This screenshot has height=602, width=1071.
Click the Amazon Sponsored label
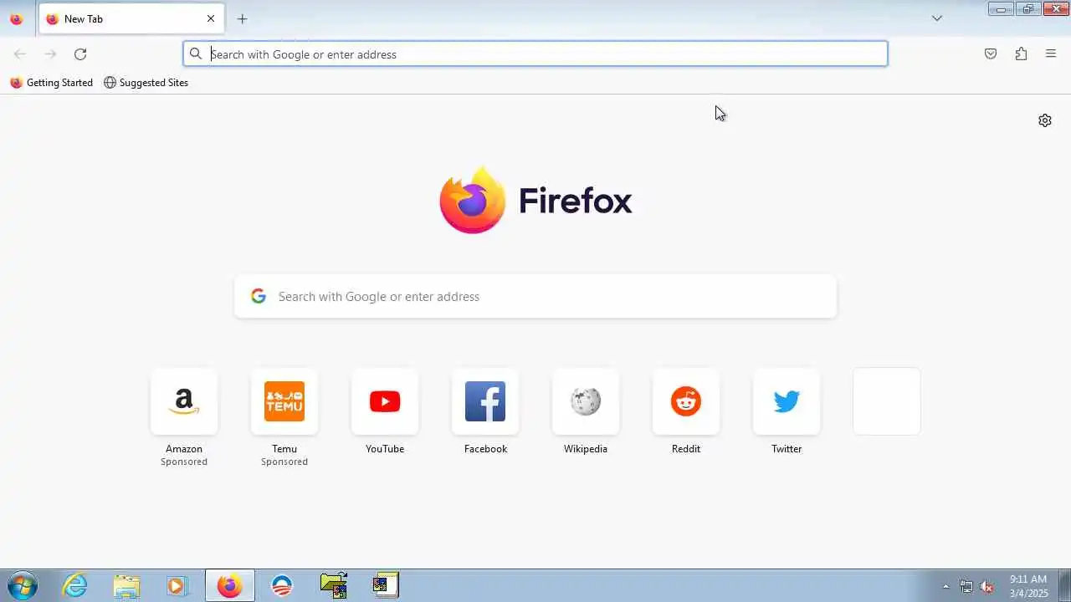click(184, 462)
